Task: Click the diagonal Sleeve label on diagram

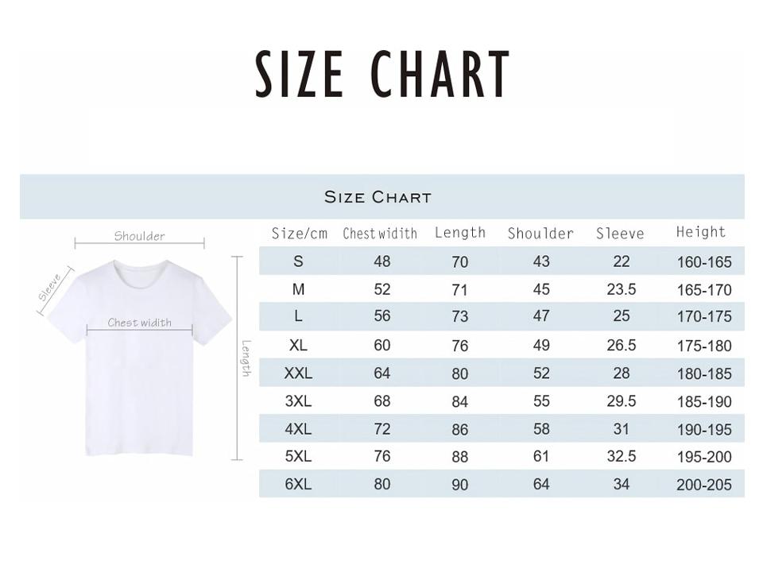Action: [x=49, y=288]
